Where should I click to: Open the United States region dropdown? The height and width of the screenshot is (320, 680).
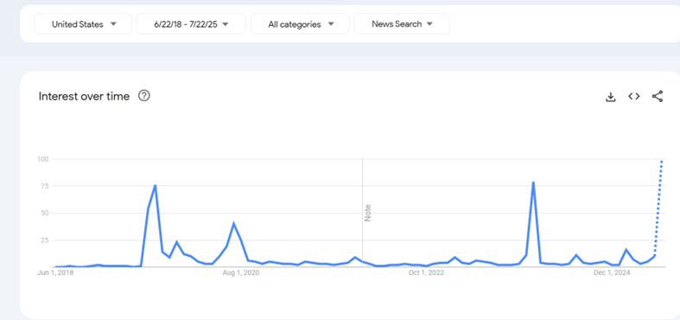tap(83, 24)
